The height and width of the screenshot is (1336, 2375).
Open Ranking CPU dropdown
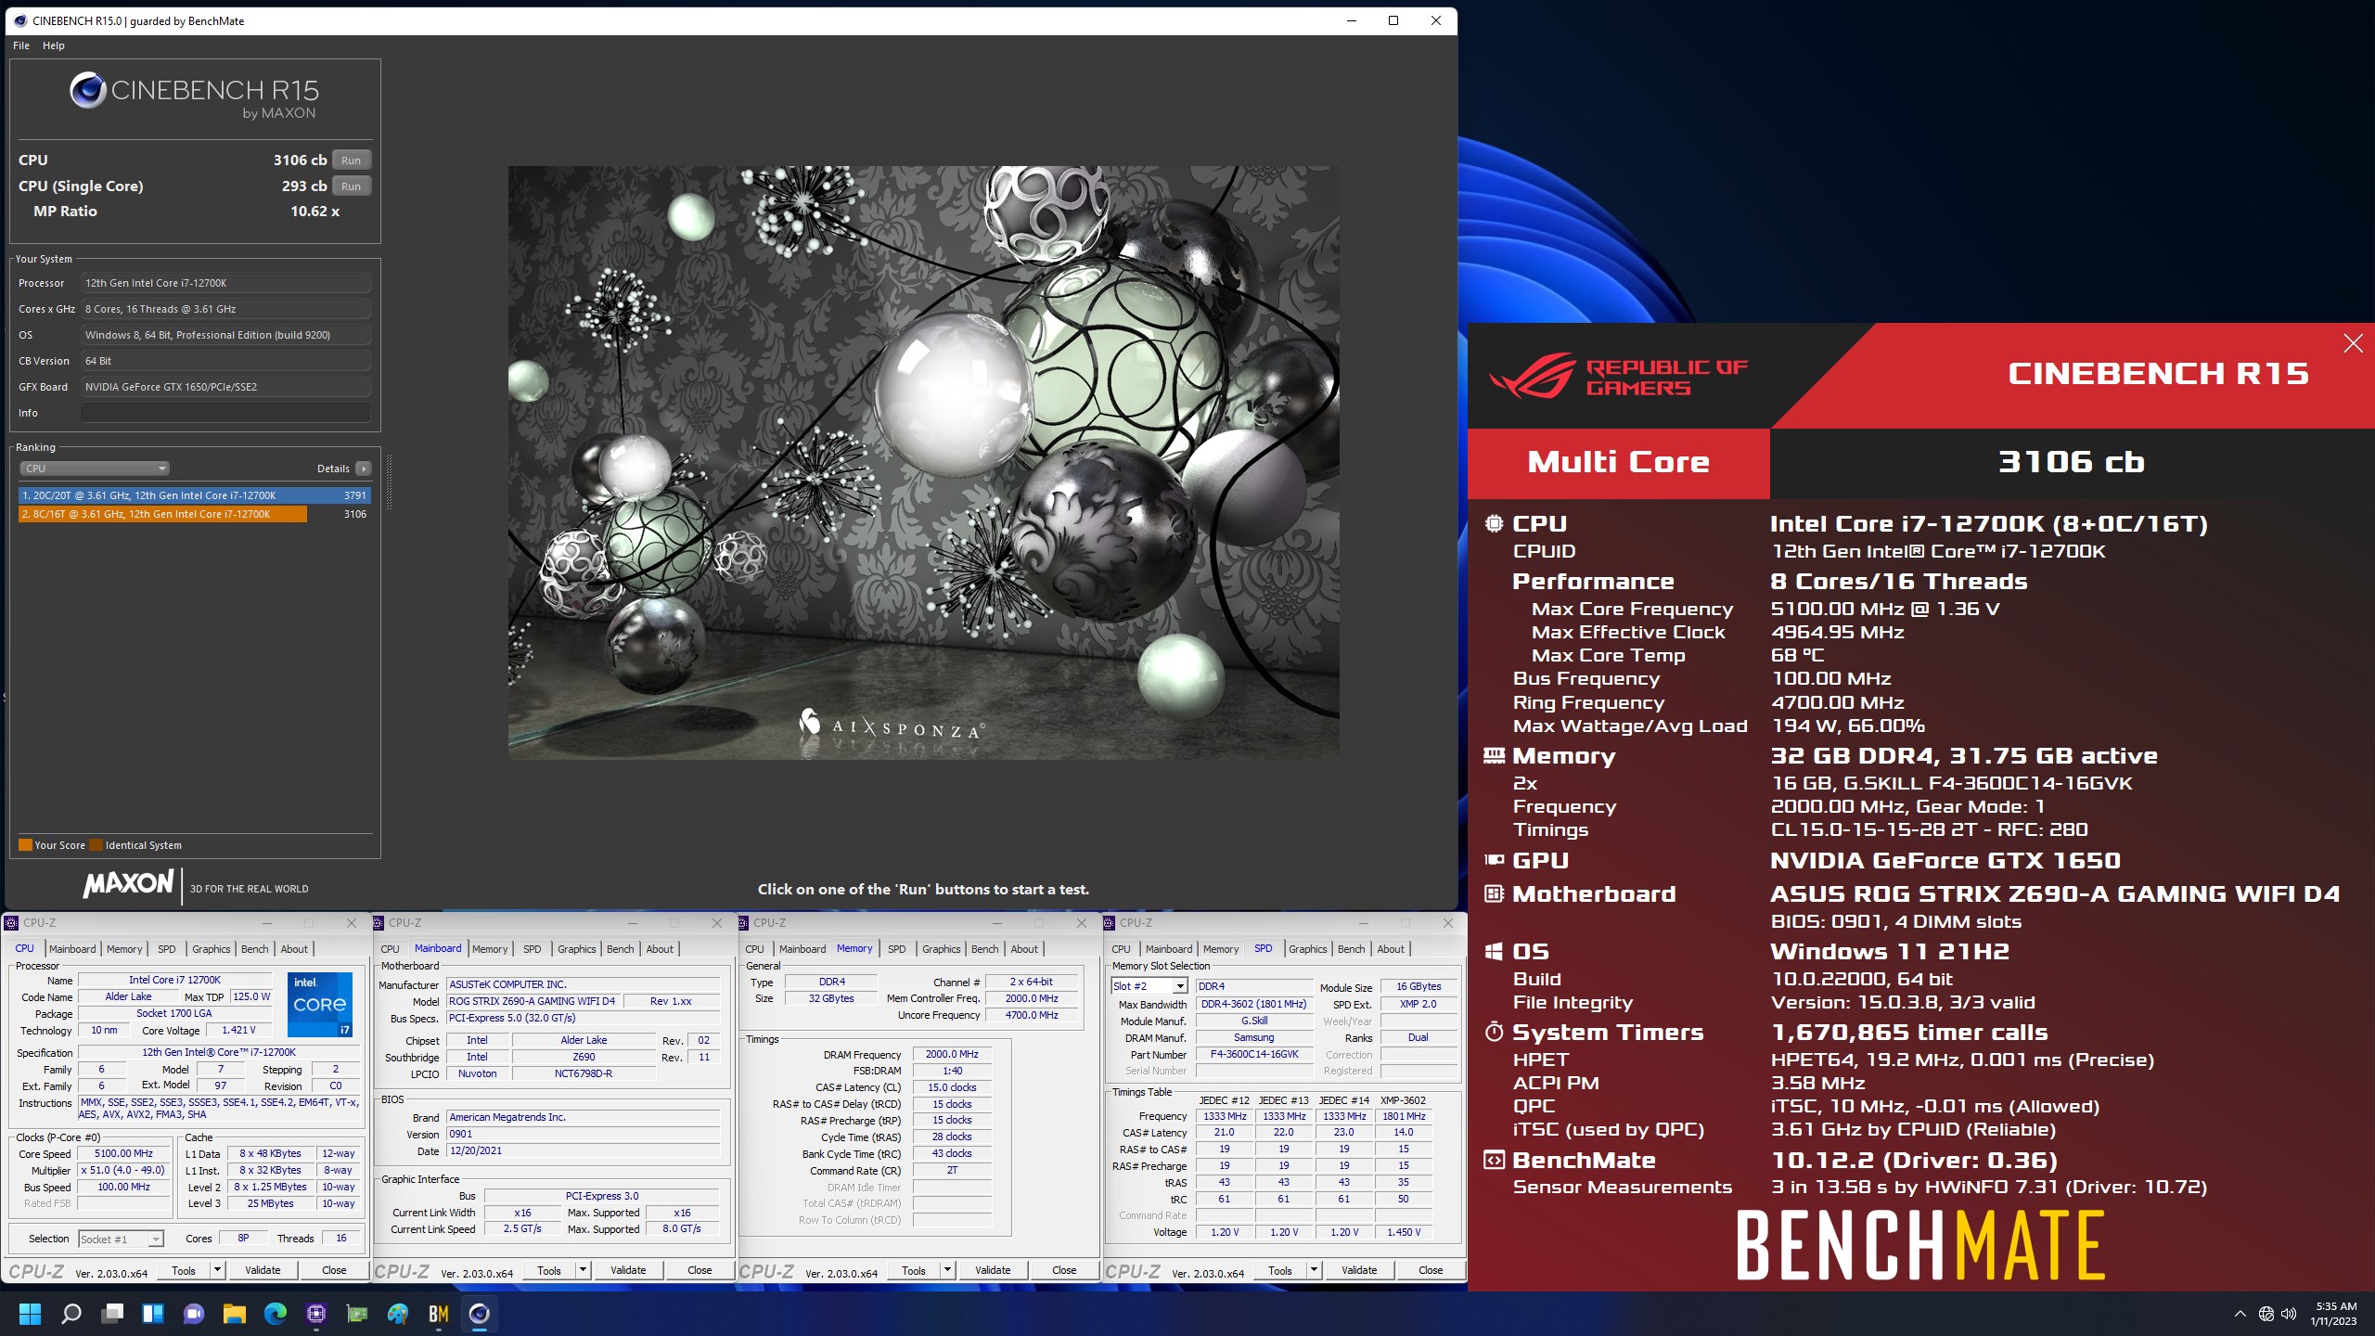(x=95, y=469)
